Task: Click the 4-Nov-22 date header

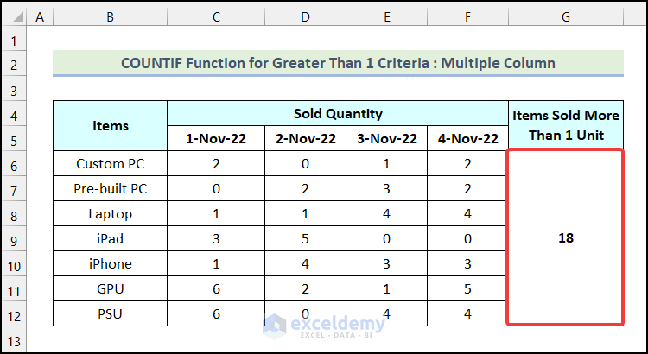Action: [x=468, y=138]
